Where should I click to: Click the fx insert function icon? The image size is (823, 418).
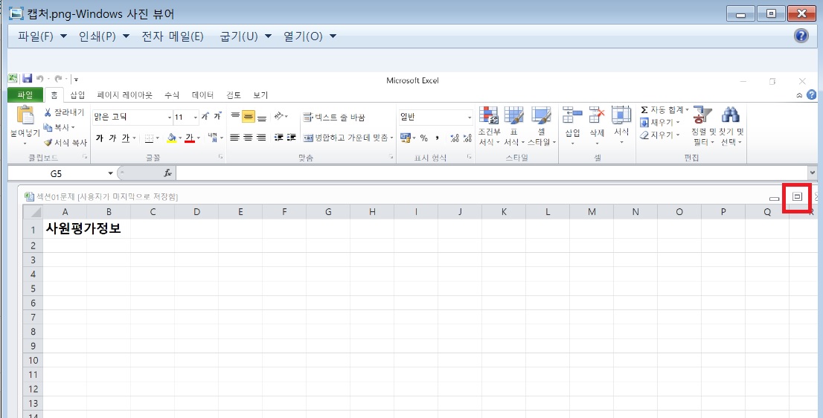click(x=168, y=173)
